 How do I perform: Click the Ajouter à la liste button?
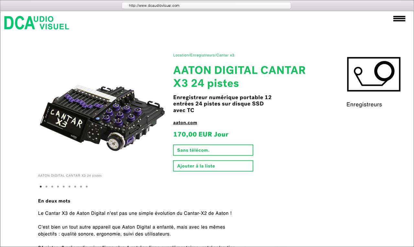pos(213,166)
